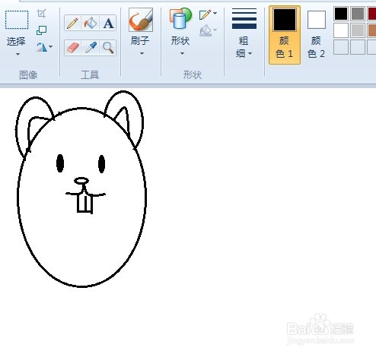Image resolution: width=376 pixels, height=354 pixels.
Task: Pick the light gray palette swatch
Action: (358, 30)
